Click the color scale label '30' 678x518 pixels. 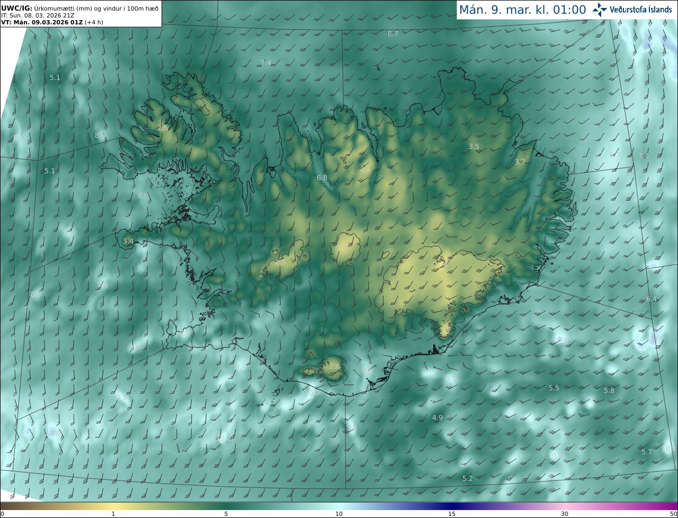565,514
